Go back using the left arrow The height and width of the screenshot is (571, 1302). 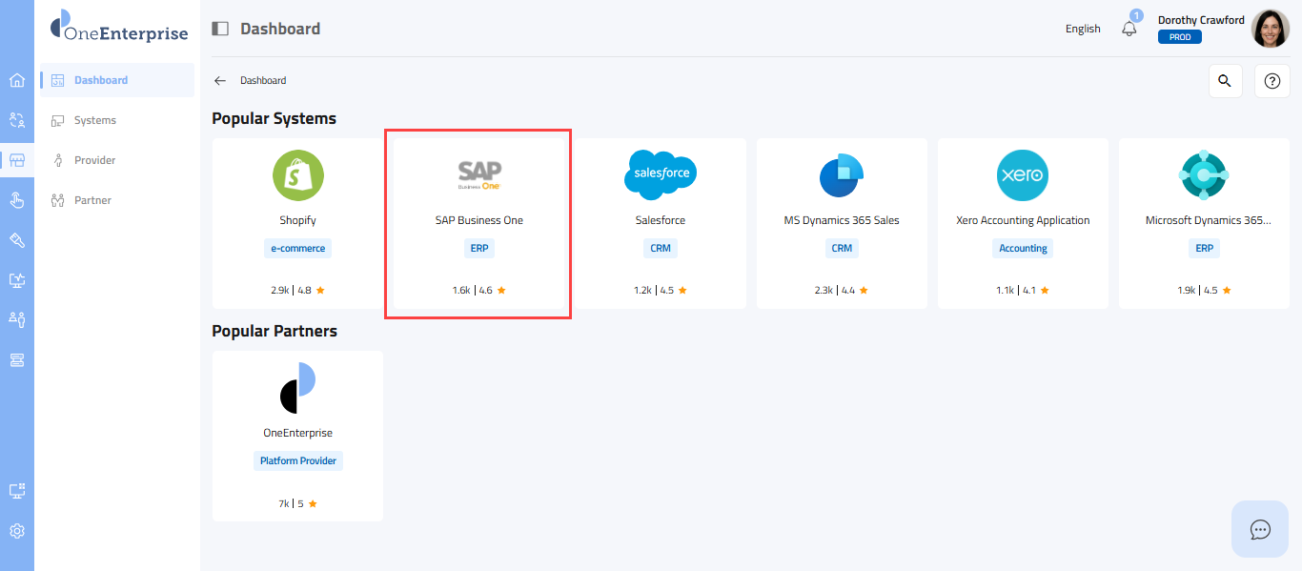pyautogui.click(x=220, y=81)
